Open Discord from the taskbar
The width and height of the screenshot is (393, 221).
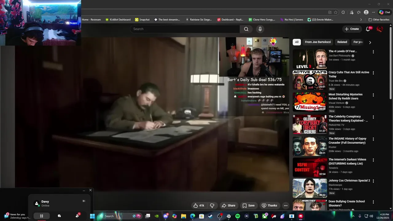166,216
